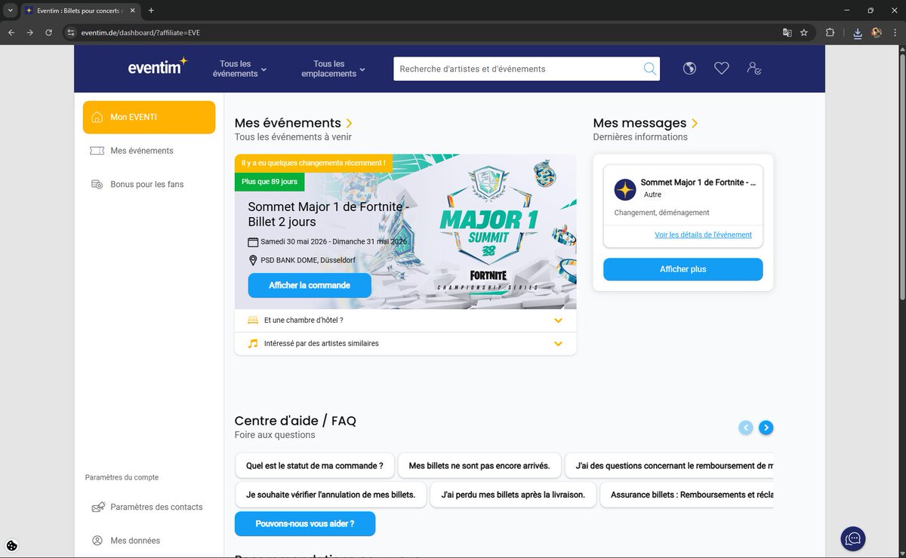906x558 pixels.
Task: Click the 'PSD BANK DOME, Düsseldorf' venue text
Action: tap(308, 260)
